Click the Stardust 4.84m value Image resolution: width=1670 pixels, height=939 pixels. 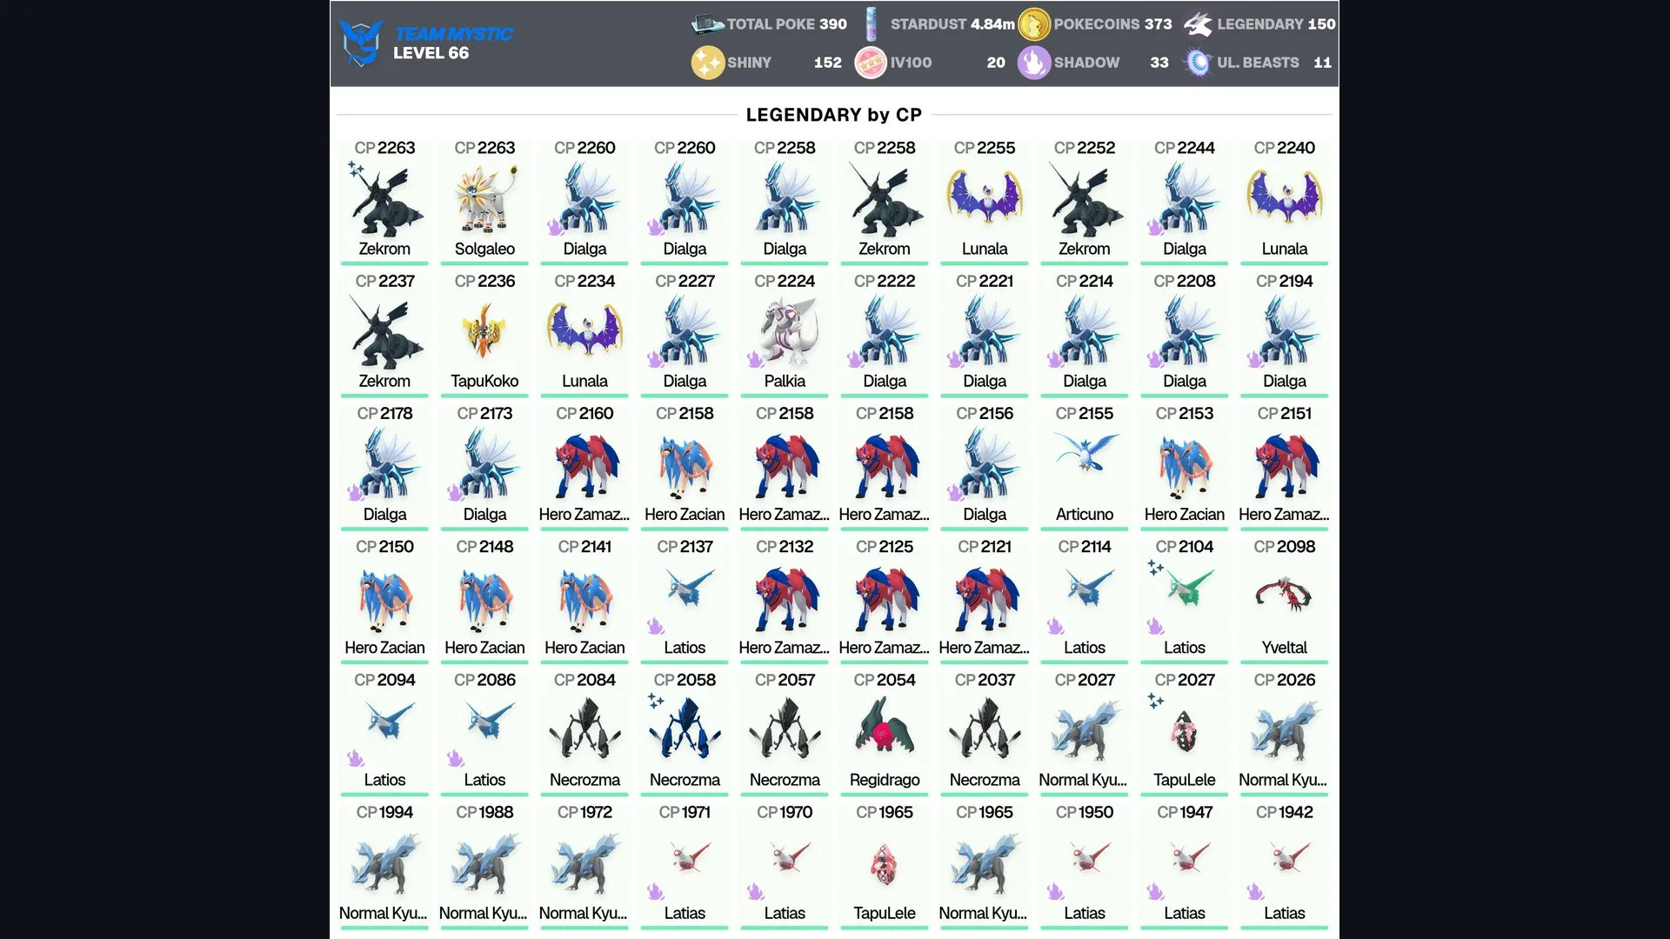point(992,24)
